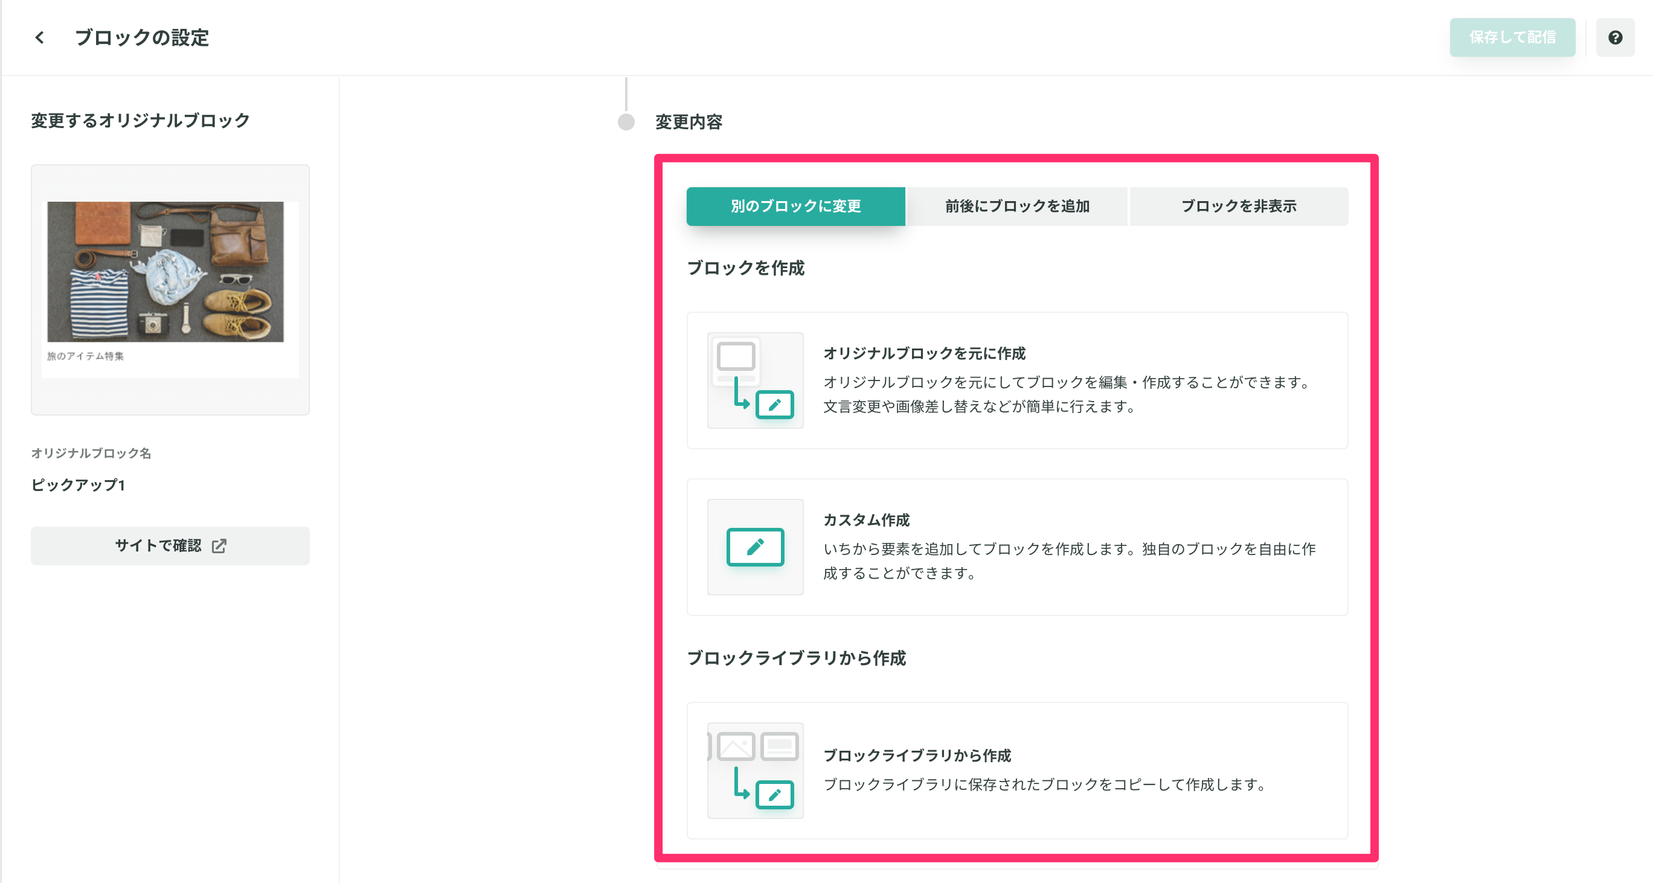1653x883 pixels.
Task: Click the ピックアップ1 block name
Action: pos(79,484)
